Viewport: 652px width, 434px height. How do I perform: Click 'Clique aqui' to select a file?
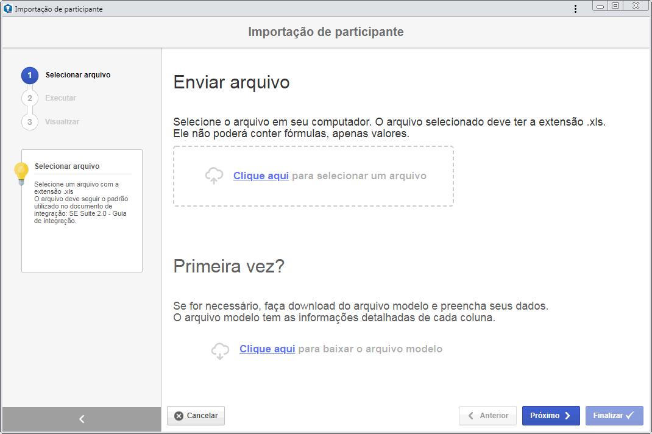click(261, 176)
